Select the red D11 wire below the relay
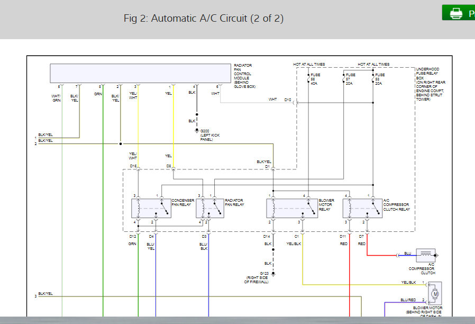Viewport: 475px width, 324px height. pyautogui.click(x=350, y=275)
